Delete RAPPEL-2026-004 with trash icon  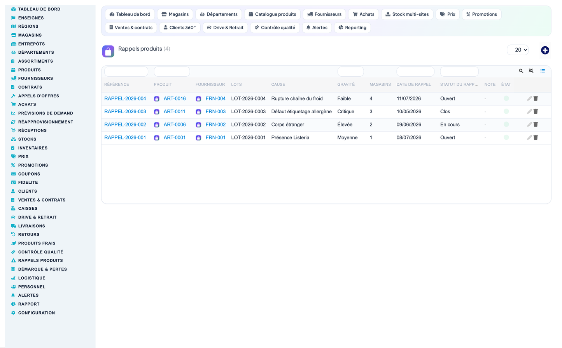point(536,98)
